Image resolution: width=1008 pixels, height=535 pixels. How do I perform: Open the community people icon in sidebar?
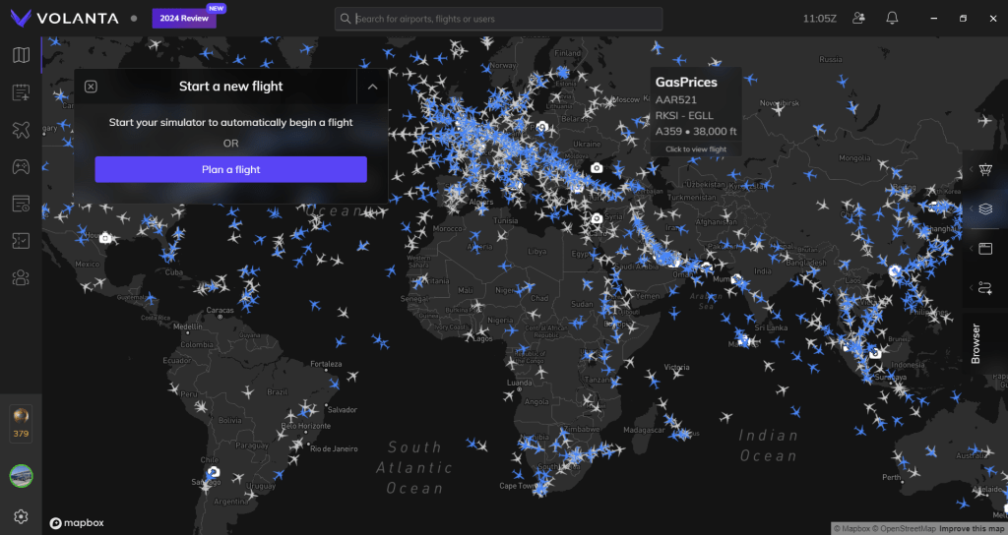21,278
